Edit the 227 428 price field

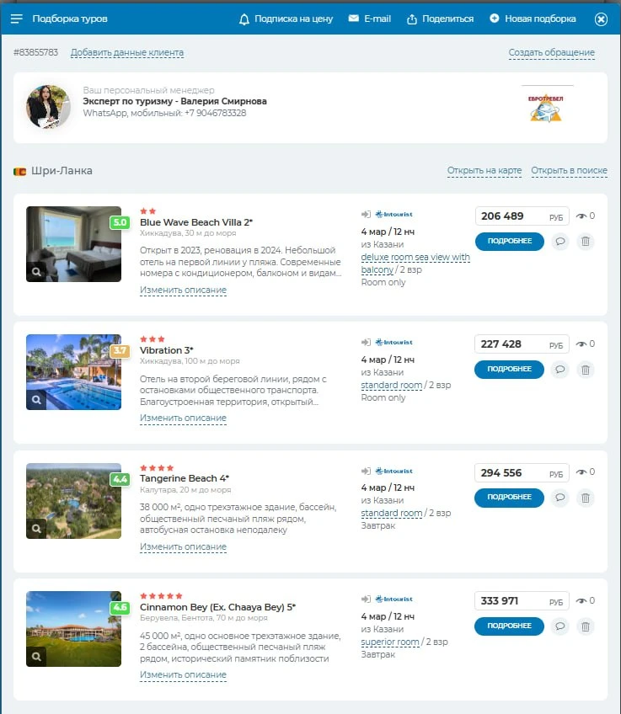(522, 344)
